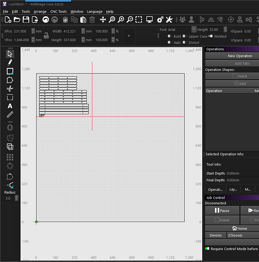Screen dimensions: 259x262
Task: Click the Width input field
Action: (x=72, y=31)
